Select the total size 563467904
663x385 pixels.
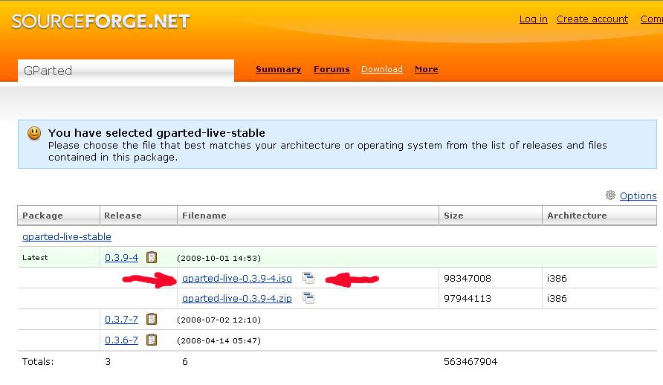[x=470, y=362]
